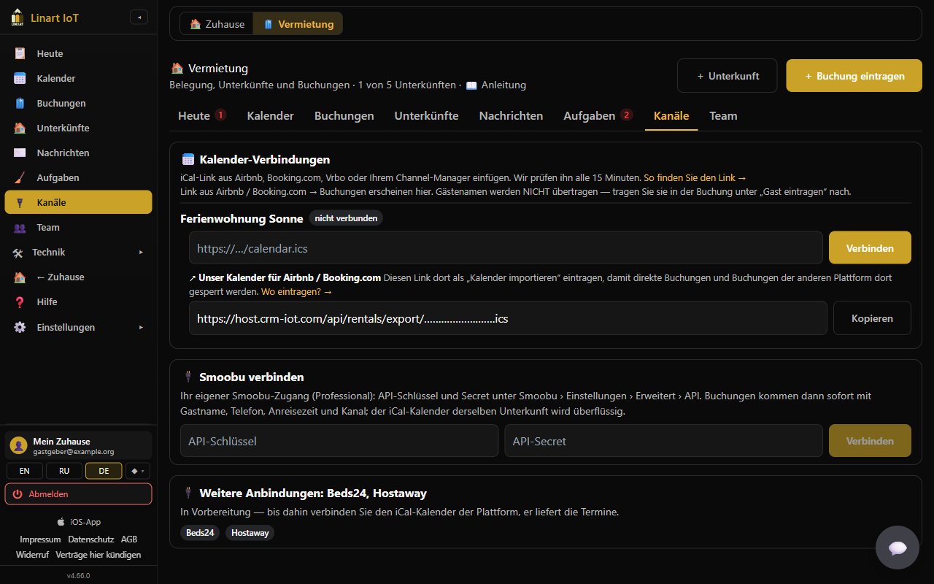The width and height of the screenshot is (934, 584).
Task: Click the Beds24 tag
Action: 200,533
